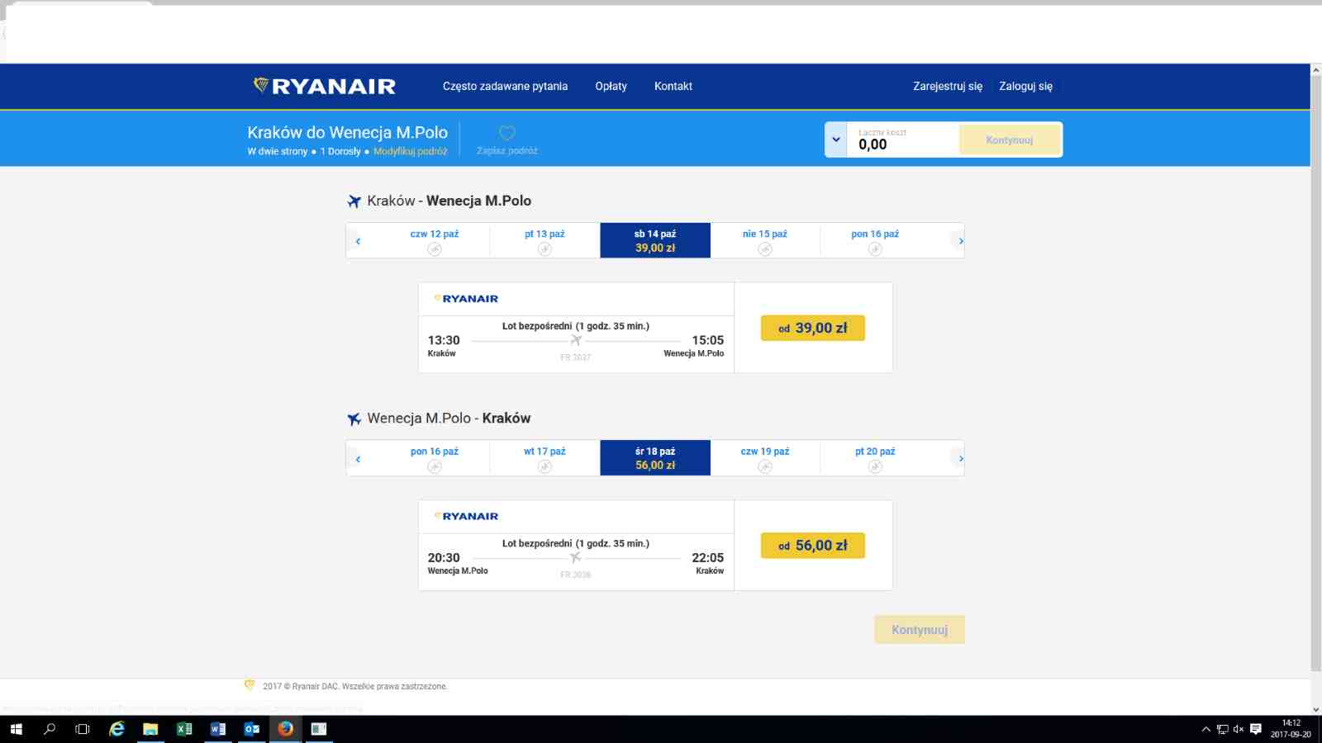Click the network icon in system tray
1322x743 pixels.
pyautogui.click(x=1222, y=729)
